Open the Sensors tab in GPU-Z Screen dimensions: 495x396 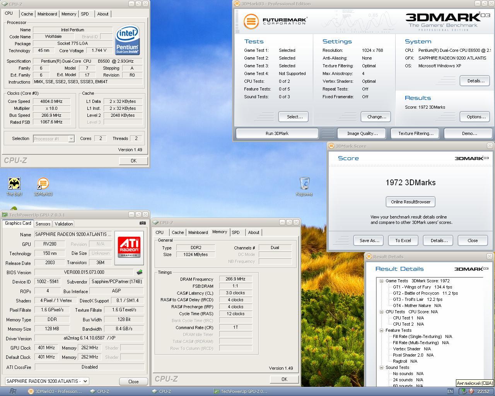pyautogui.click(x=43, y=224)
